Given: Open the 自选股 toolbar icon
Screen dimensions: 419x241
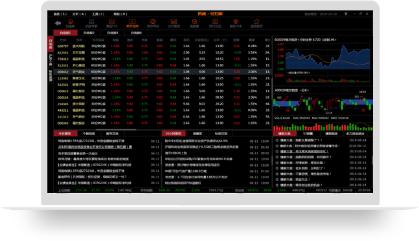Looking at the screenshot, I should pos(71,23).
